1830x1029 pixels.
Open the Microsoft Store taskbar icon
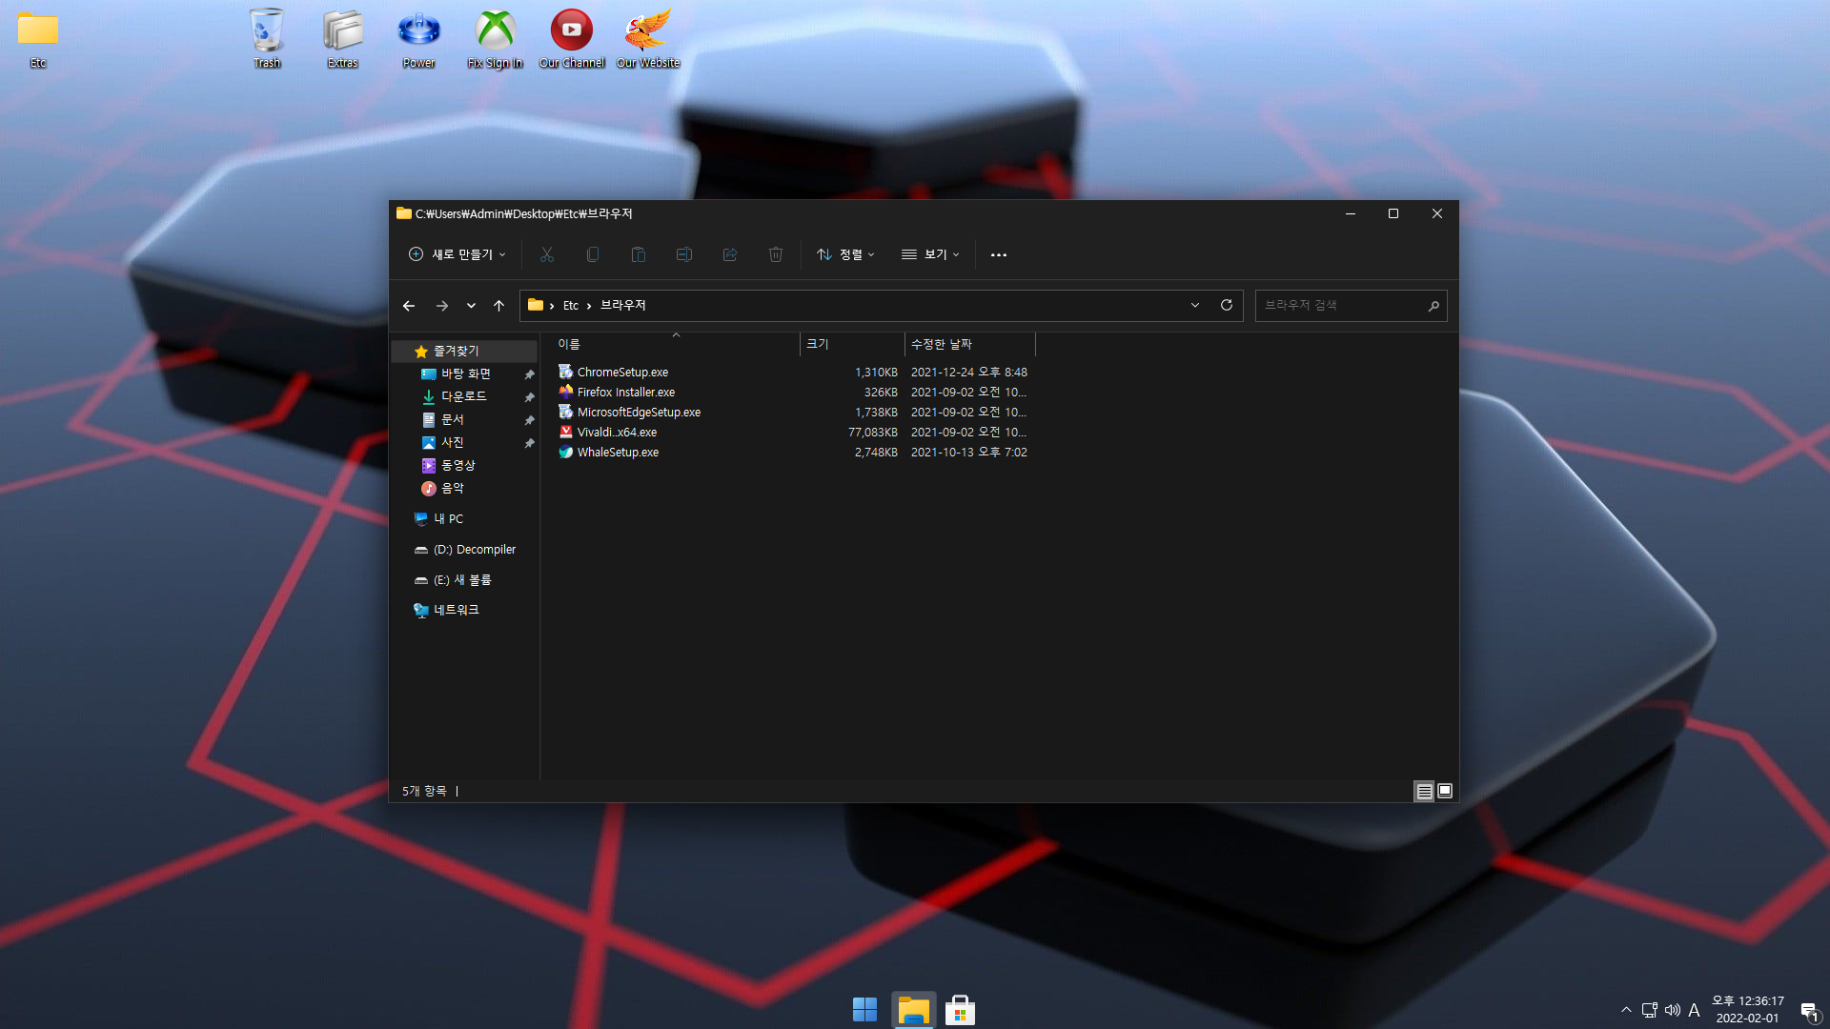coord(960,1010)
